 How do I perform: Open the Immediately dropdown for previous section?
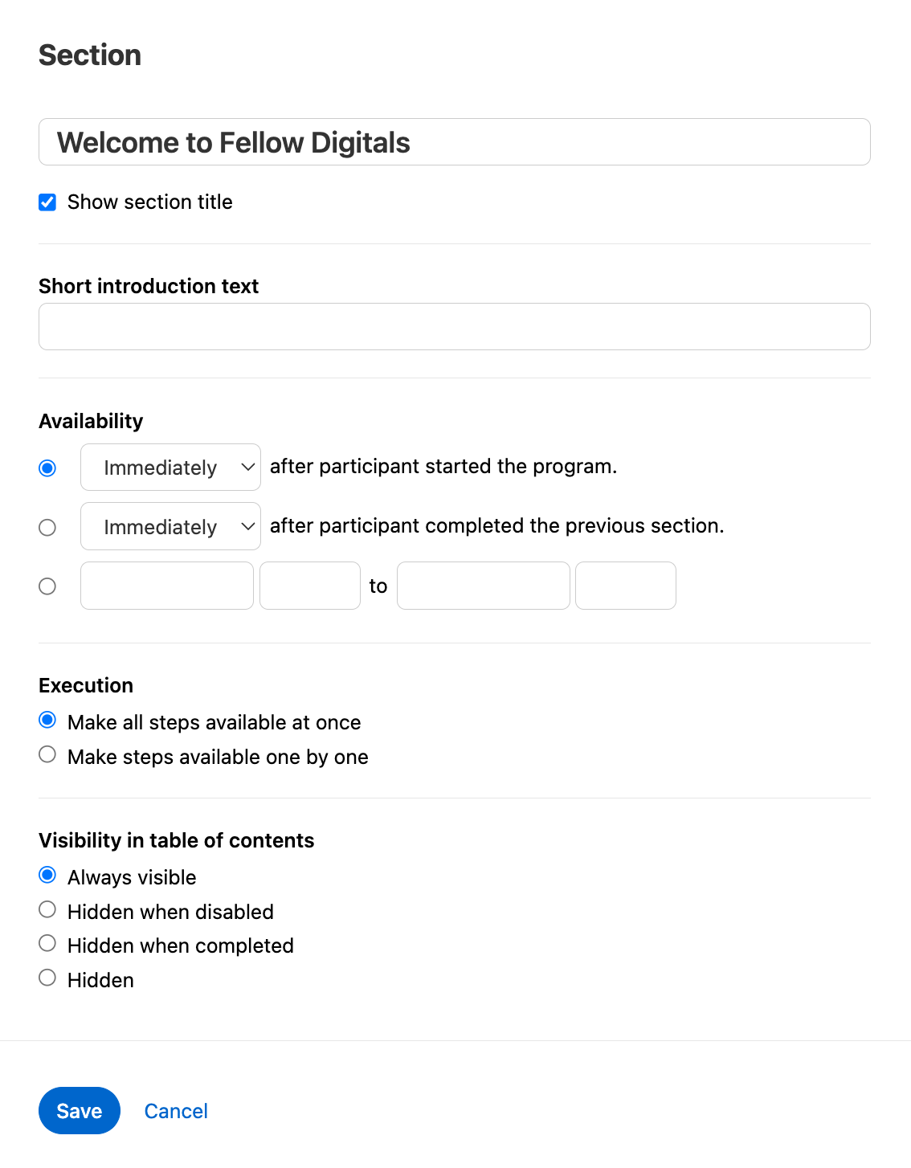coord(170,527)
